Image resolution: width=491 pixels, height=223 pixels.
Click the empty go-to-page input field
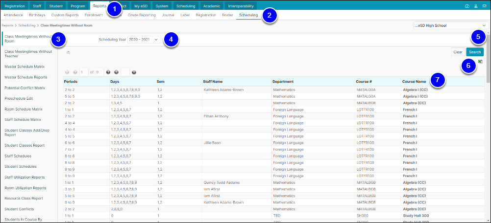pyautogui.click(x=125, y=72)
